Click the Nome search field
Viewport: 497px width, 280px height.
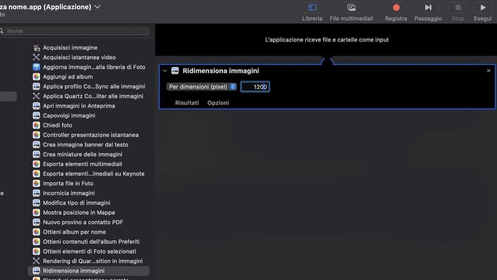(x=75, y=31)
